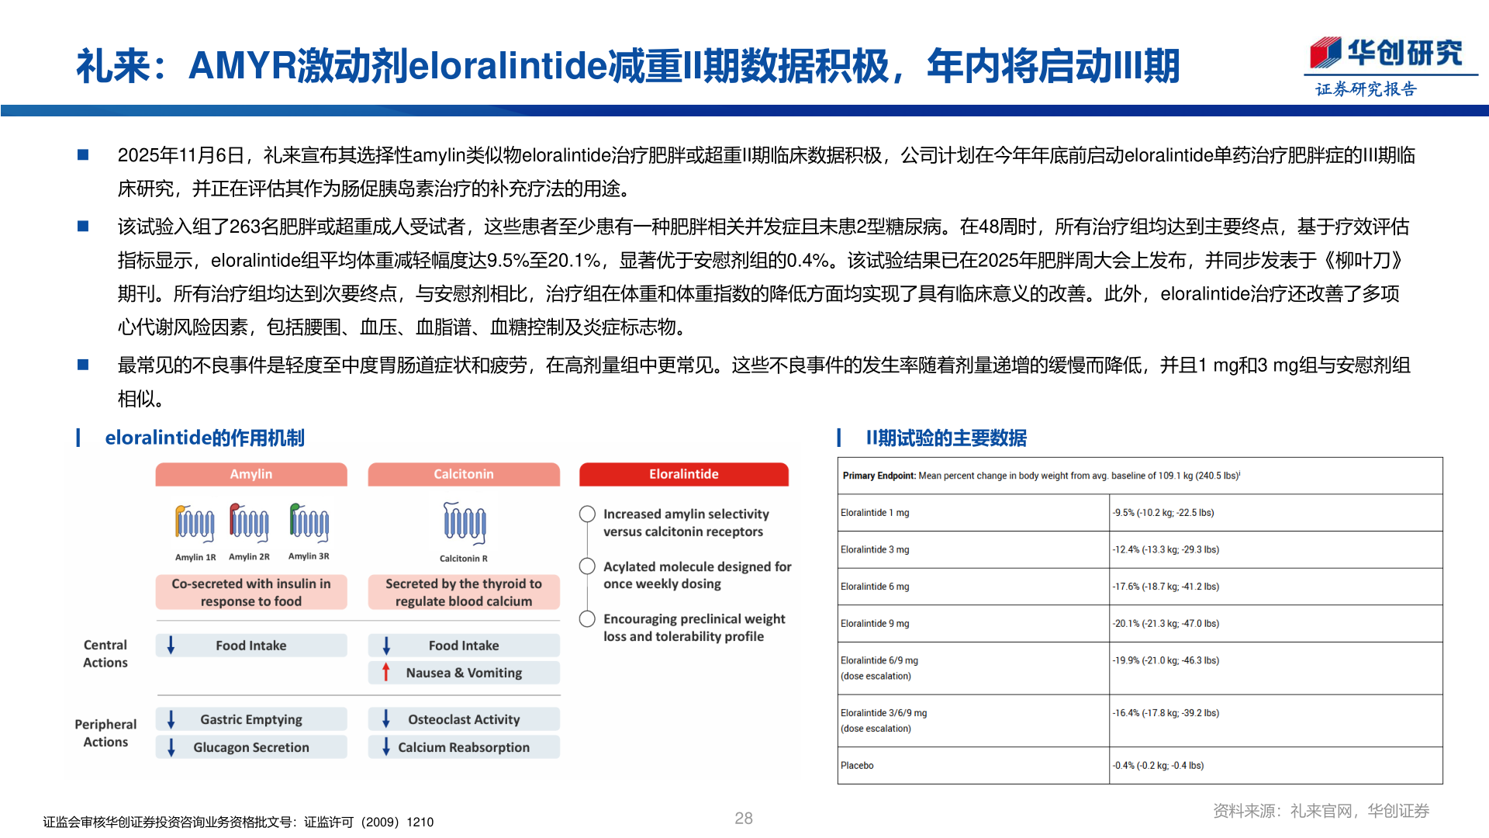Toggle the circle beside Acylated molecule designed
The image size is (1489, 838).
587,566
